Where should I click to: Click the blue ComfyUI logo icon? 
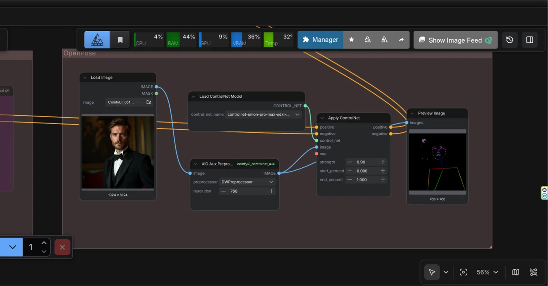[97, 40]
